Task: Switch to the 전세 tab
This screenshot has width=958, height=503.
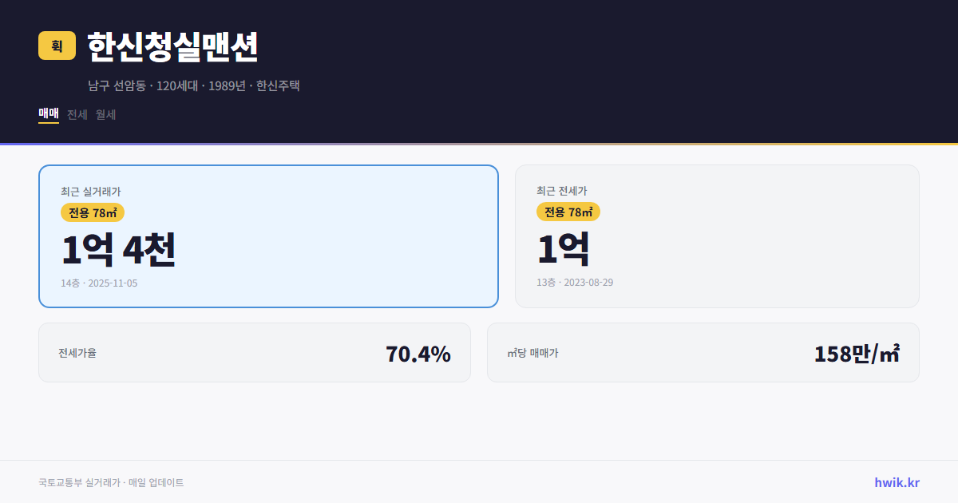Action: pyautogui.click(x=76, y=114)
